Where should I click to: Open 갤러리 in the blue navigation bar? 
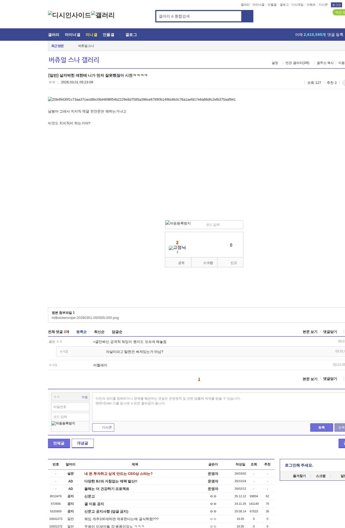click(x=54, y=35)
